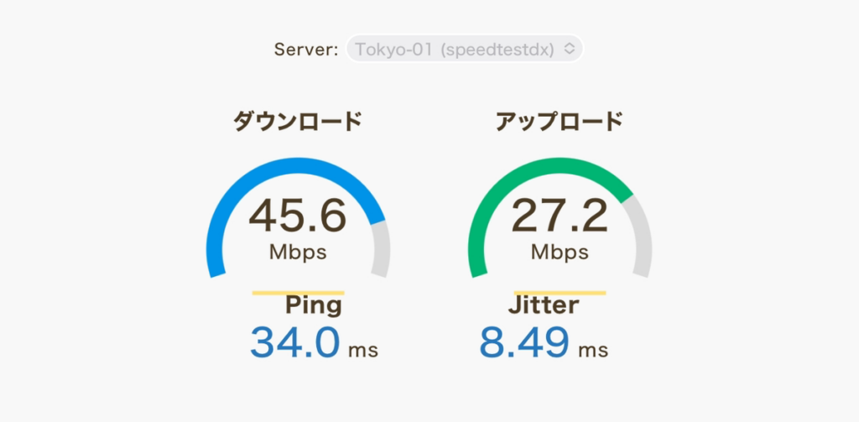Click grey unfilled part of upload gauge
Screen dimensions: 859x422
click(640, 236)
